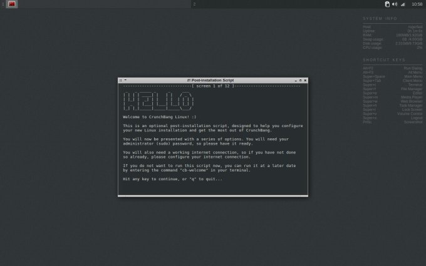
Task: Click the Disk usage row
Action: (x=393, y=43)
